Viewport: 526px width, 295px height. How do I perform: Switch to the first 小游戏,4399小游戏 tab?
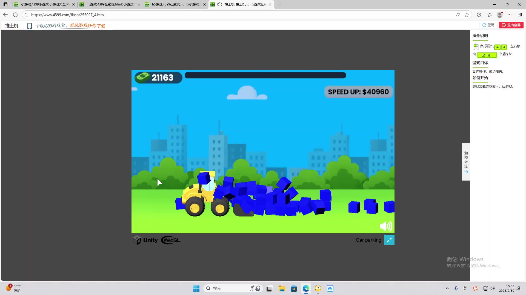tap(44, 4)
